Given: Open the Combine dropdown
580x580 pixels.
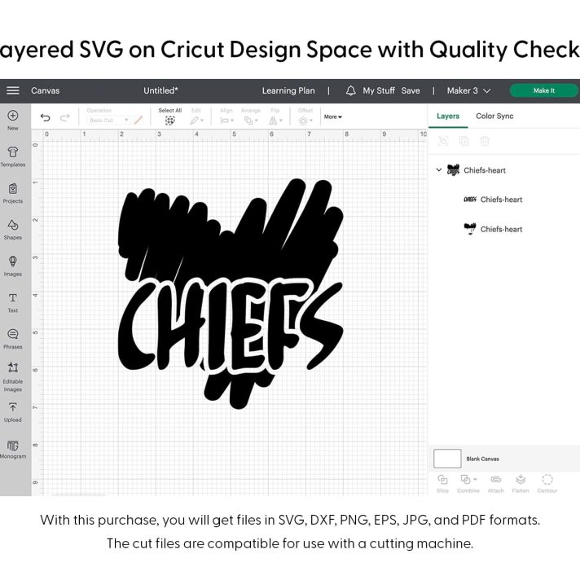Looking at the screenshot, I should coord(468,484).
